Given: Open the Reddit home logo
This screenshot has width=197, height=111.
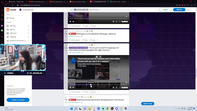Looking at the screenshot, I should tap(11, 10).
